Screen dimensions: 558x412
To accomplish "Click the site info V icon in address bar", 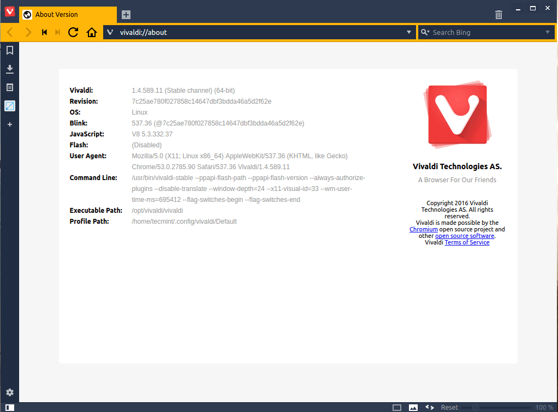I will [x=110, y=32].
